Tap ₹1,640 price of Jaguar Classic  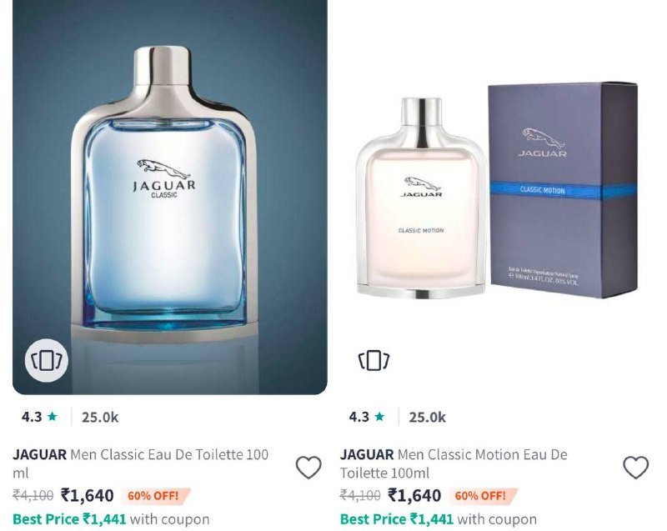88,495
